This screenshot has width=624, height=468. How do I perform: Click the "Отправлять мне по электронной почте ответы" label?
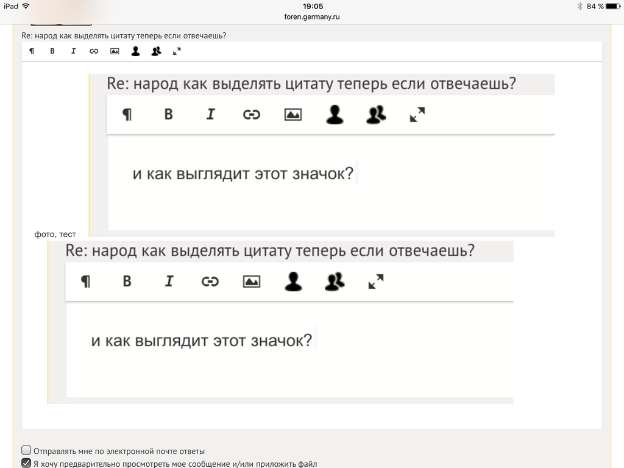(119, 451)
